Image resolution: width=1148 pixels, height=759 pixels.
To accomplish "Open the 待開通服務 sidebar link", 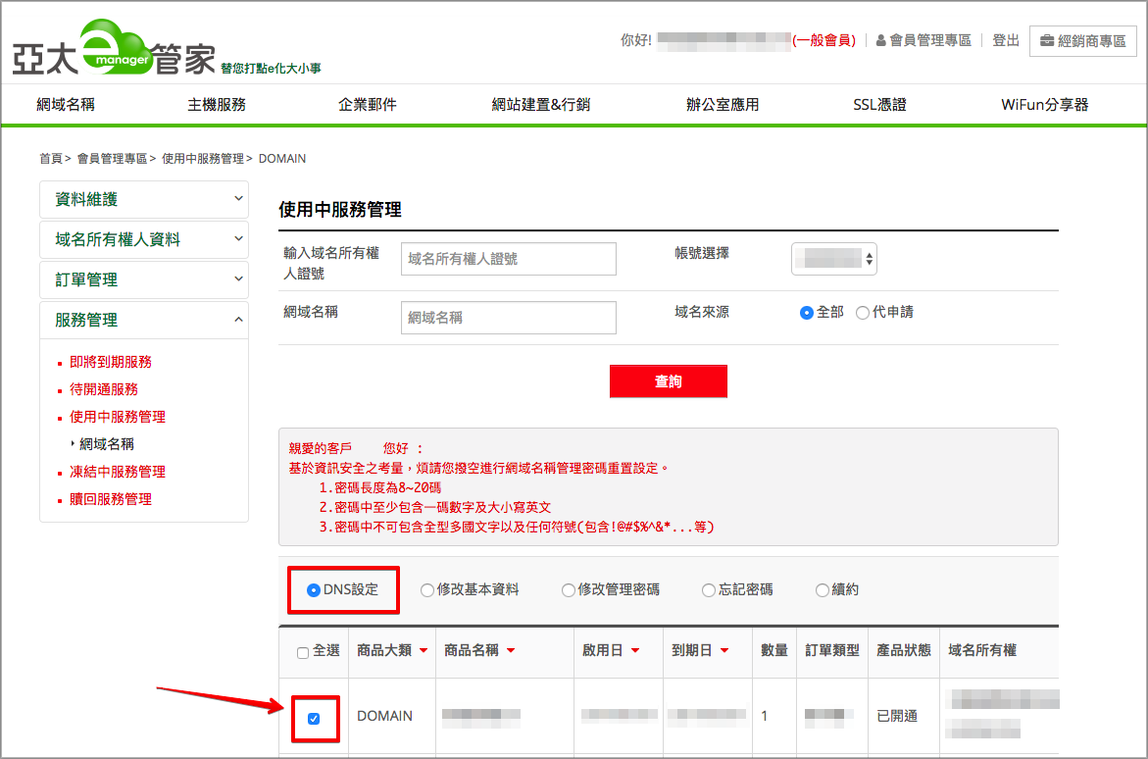I will click(104, 389).
